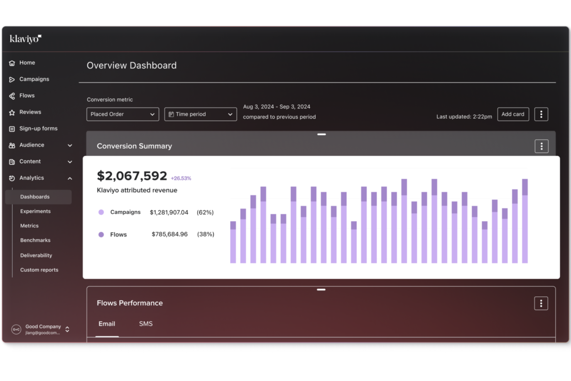Click the purple Campaigns legend dot
The image size is (571, 381).
tap(101, 212)
